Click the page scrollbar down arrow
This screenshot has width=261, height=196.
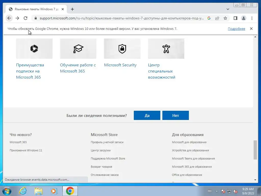[x=255, y=180]
